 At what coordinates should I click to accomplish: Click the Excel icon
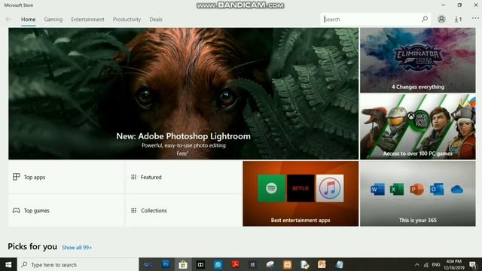[x=397, y=189]
